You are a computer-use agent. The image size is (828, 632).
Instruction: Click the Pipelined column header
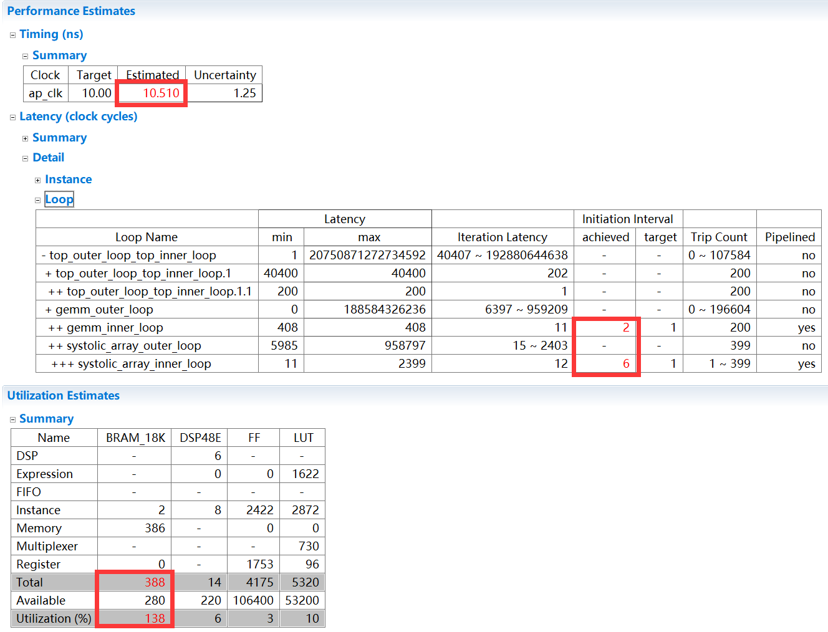(x=789, y=237)
